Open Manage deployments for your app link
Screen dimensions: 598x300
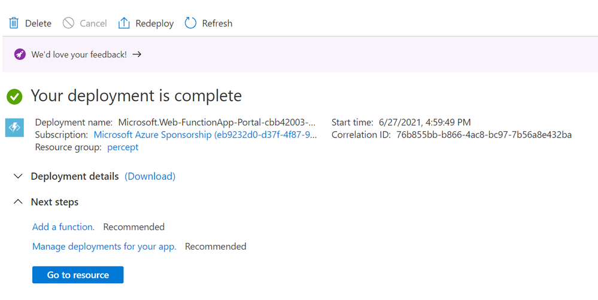[x=104, y=247]
